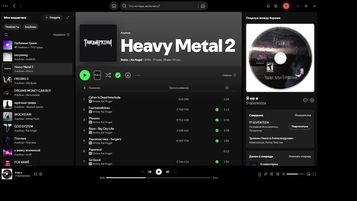The height and width of the screenshot is (201, 357).
Task: Open friend activity icon
Action: [x=276, y=6]
